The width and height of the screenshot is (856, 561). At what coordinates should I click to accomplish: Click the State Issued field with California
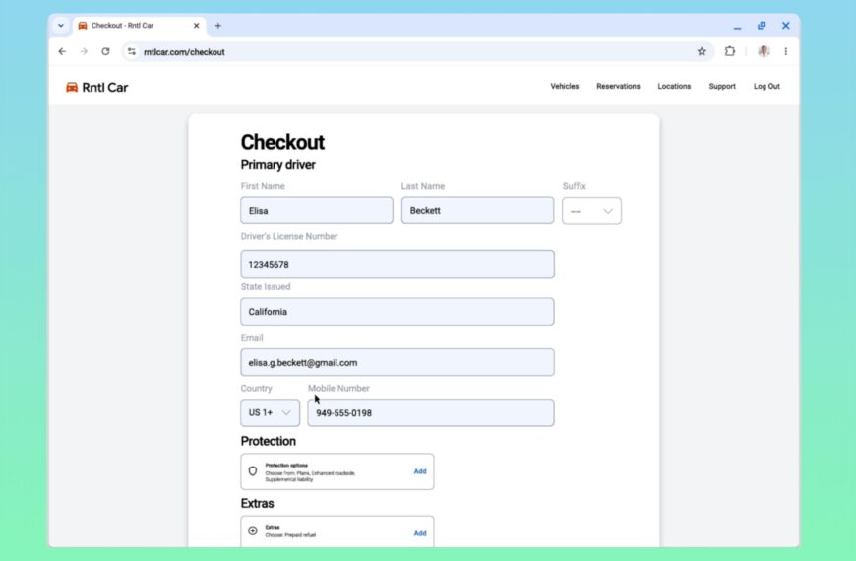pyautogui.click(x=397, y=312)
